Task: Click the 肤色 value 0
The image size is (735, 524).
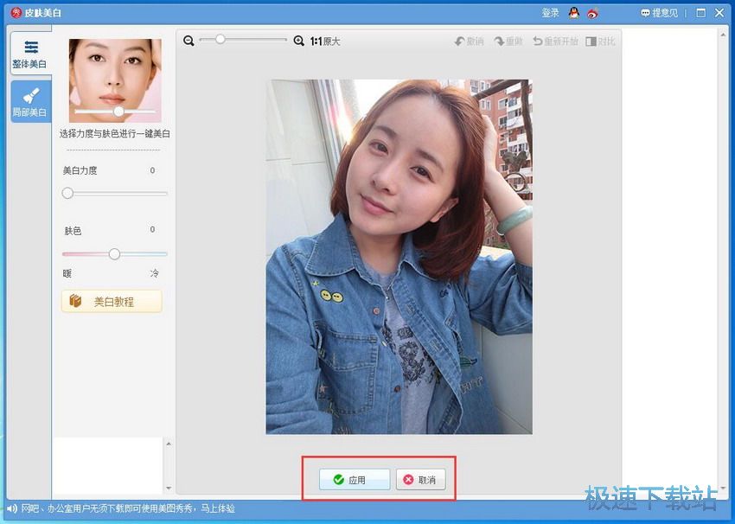Action: click(x=152, y=229)
